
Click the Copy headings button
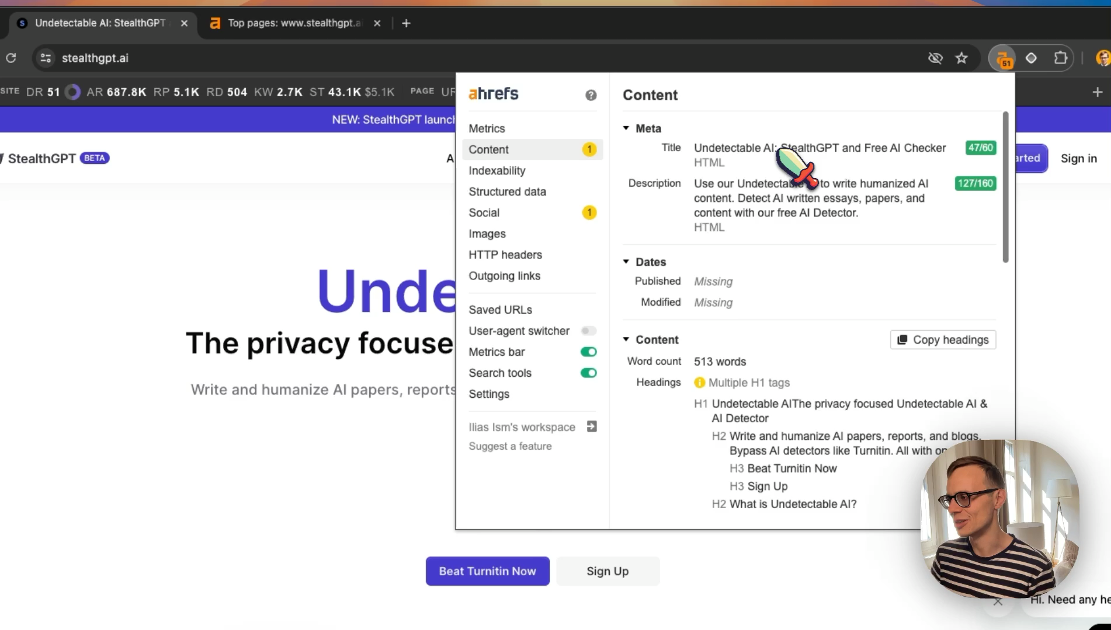tap(943, 339)
